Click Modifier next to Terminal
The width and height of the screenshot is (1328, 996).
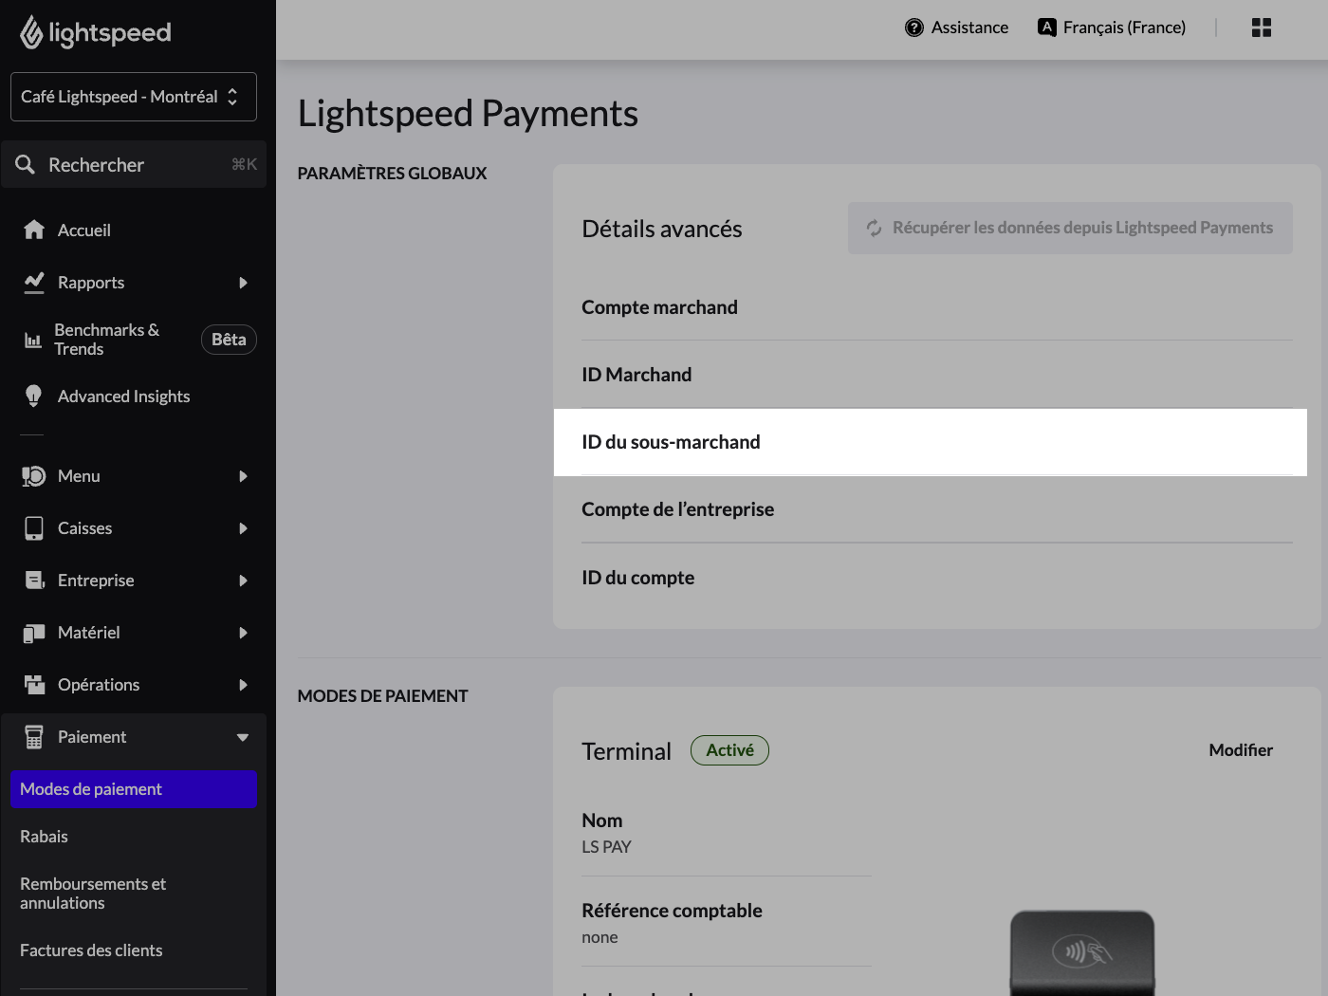pyautogui.click(x=1241, y=749)
